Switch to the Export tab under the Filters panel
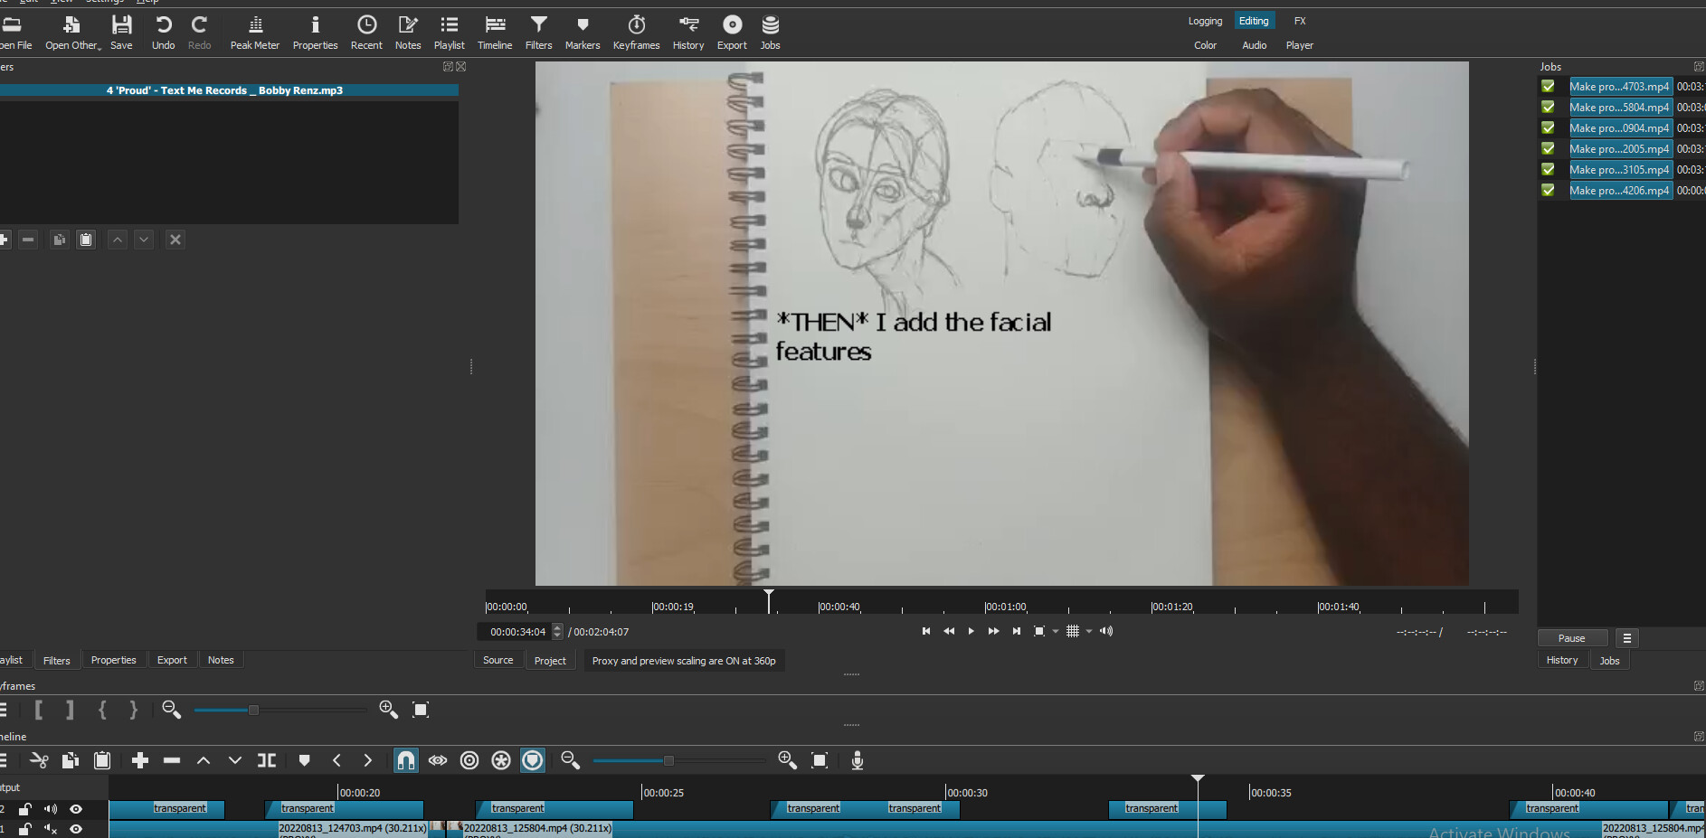The width and height of the screenshot is (1706, 838). tap(172, 660)
